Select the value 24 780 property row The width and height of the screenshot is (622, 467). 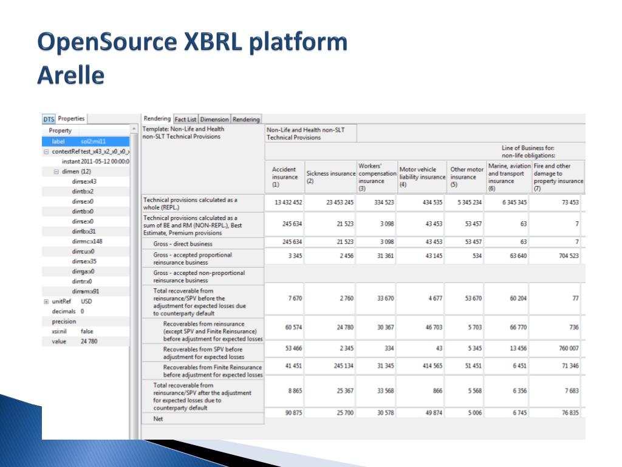point(86,341)
